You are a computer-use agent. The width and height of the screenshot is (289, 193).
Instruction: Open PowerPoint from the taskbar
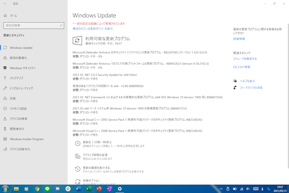(99, 189)
